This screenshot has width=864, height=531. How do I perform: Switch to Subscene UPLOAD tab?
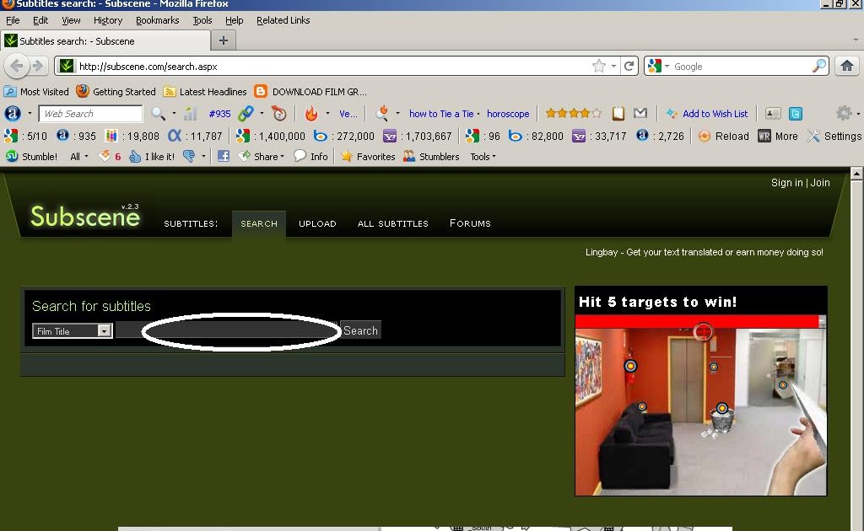[x=317, y=223]
